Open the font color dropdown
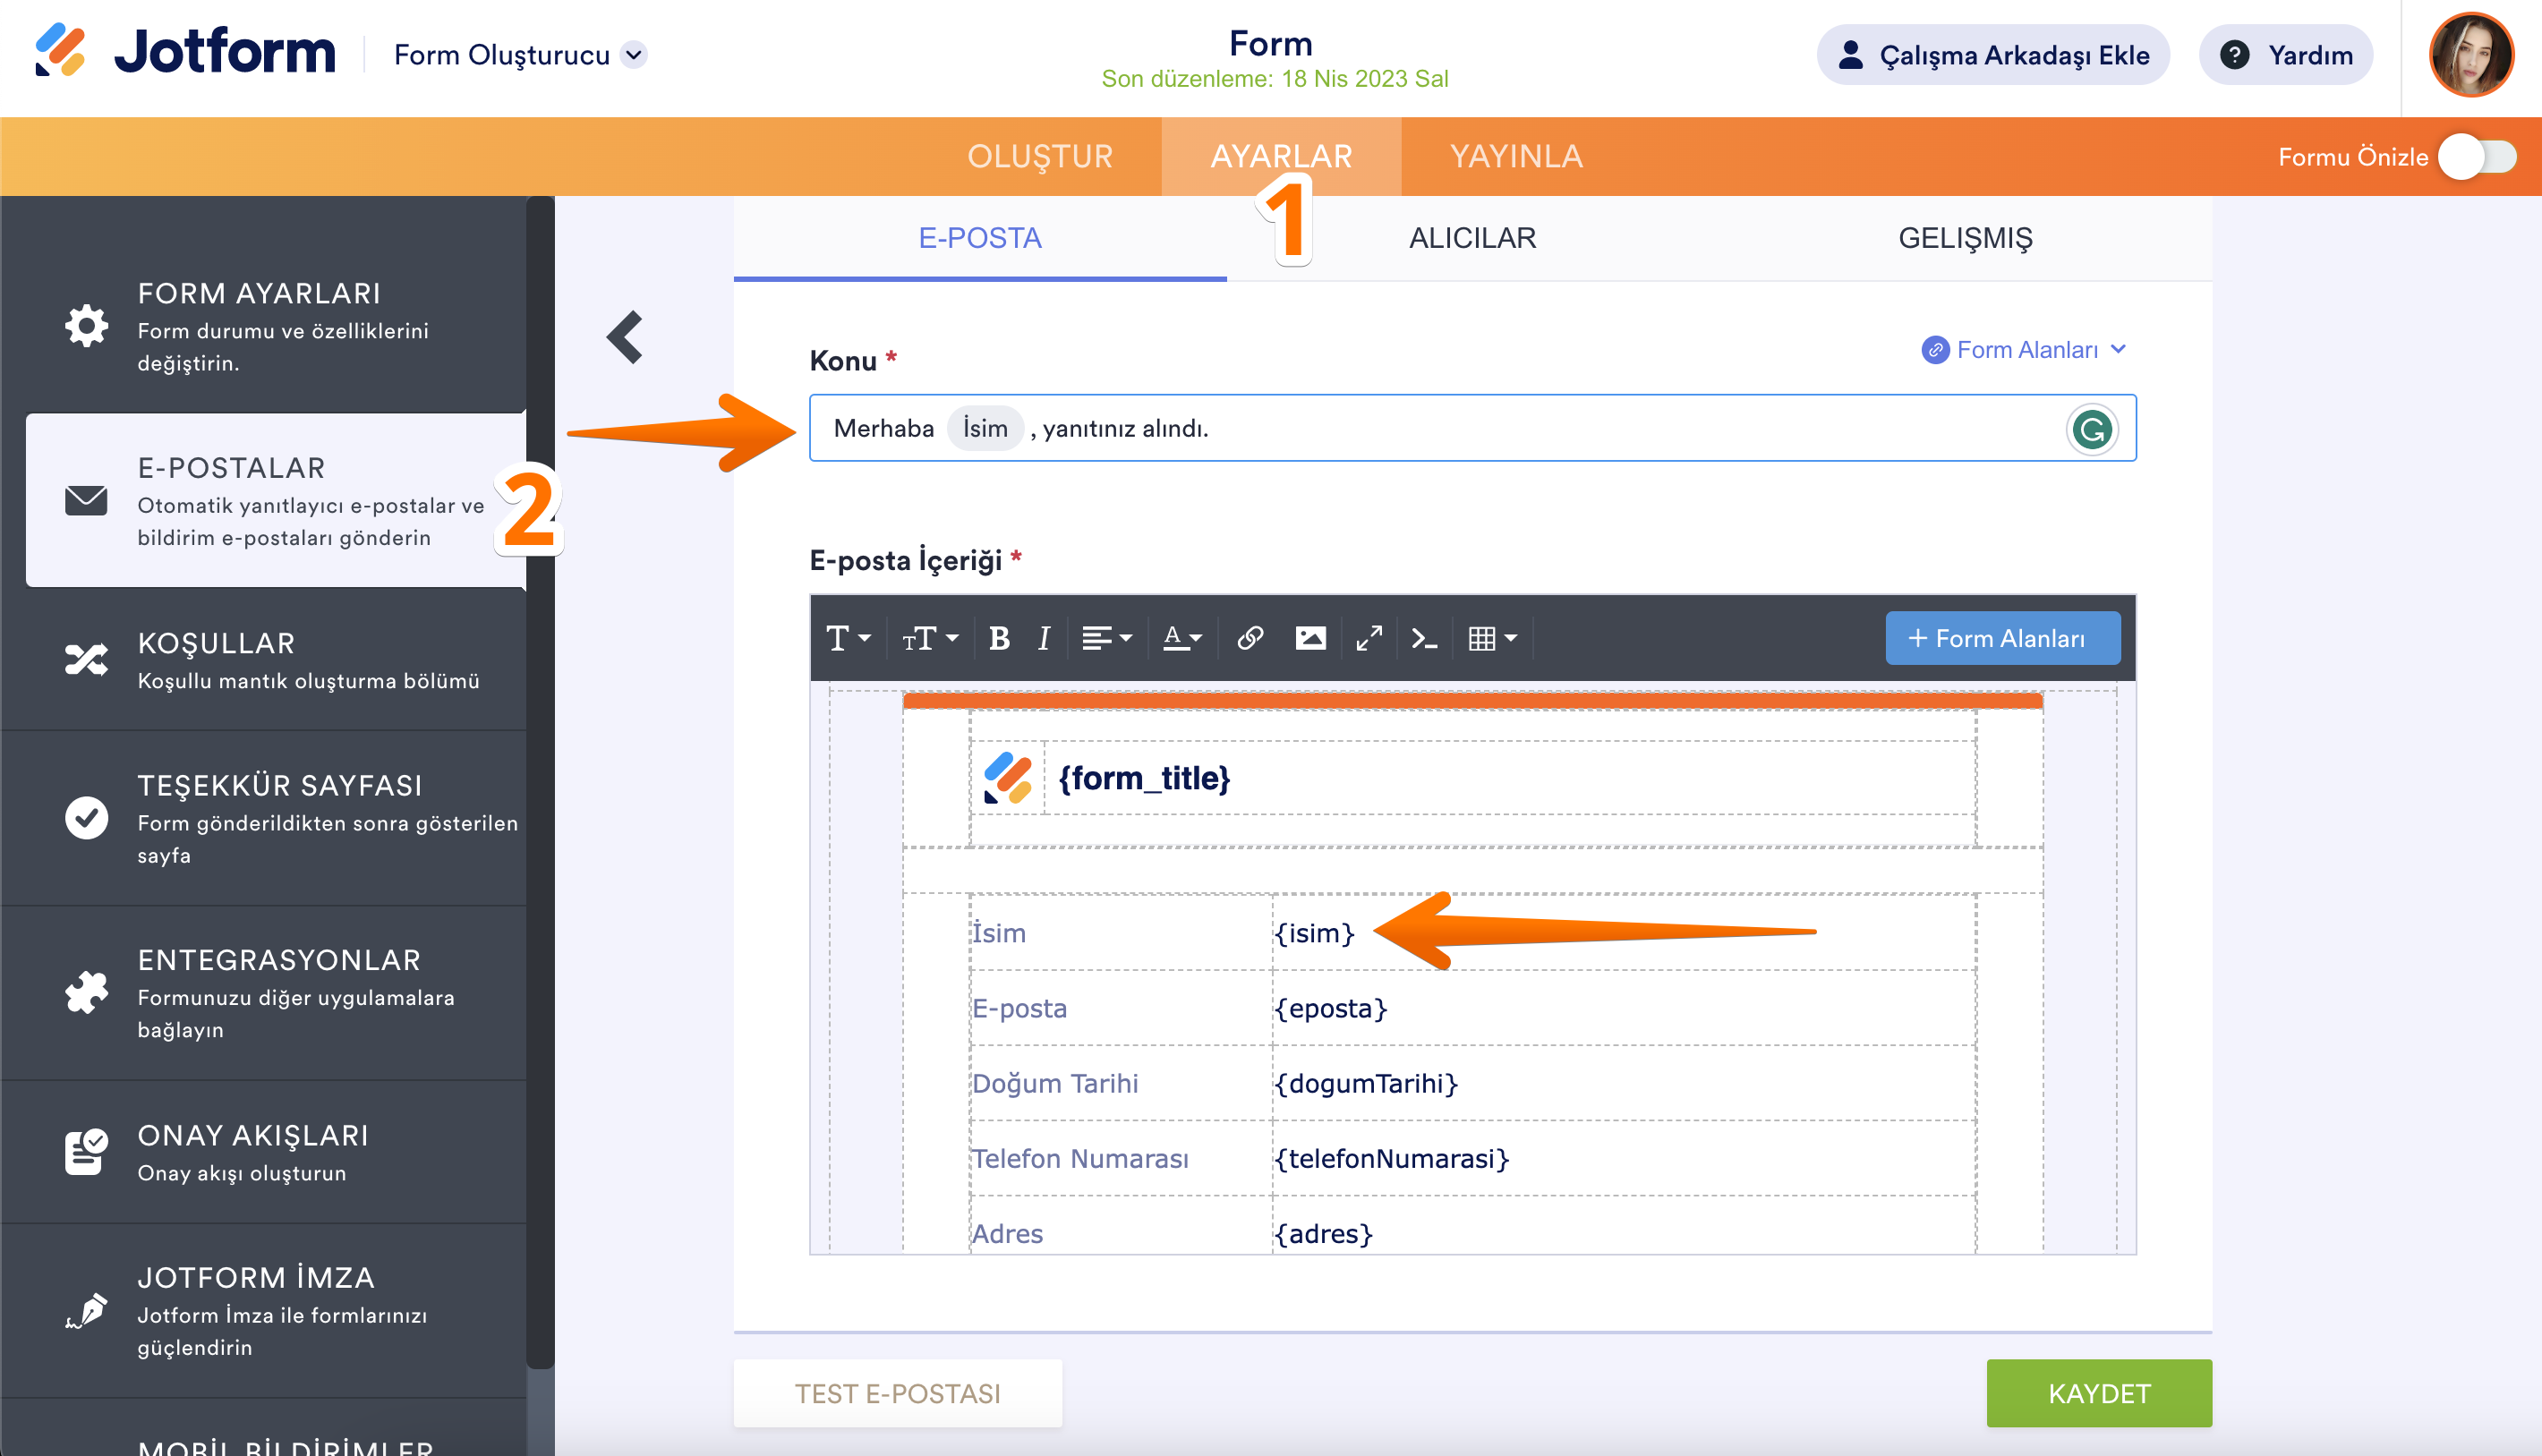This screenshot has width=2542, height=1456. coord(1182,638)
